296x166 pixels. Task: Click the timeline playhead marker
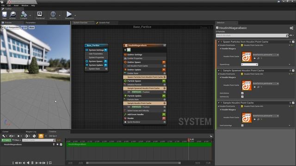(x=189, y=140)
